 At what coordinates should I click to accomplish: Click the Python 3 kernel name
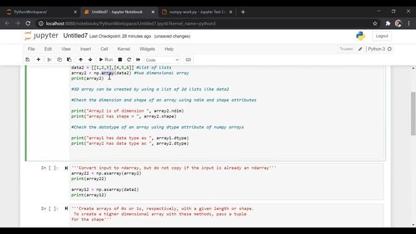tap(376, 49)
